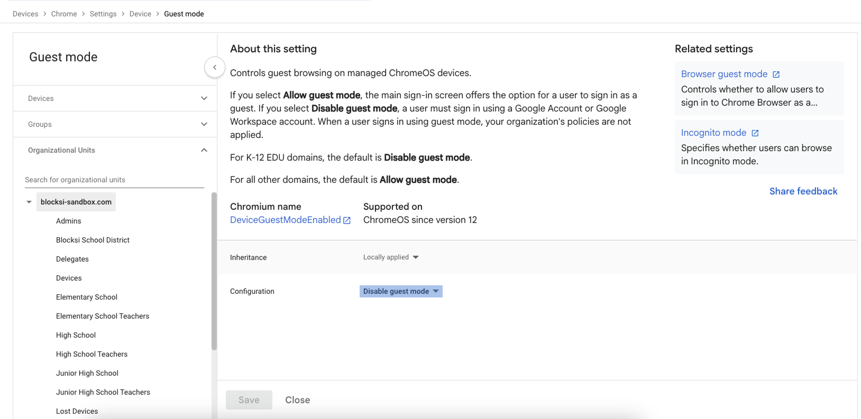Open the Locally applied inheritance dropdown
Viewport: 861px width, 419px height.
coord(391,257)
